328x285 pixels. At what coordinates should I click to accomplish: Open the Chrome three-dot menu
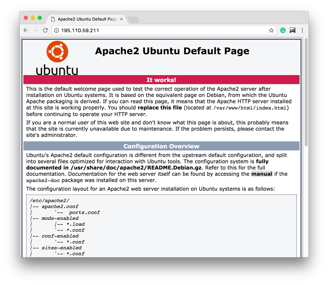point(302,31)
